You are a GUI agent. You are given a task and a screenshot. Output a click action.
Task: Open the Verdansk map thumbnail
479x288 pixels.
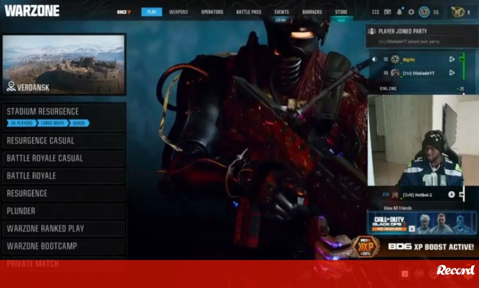click(x=64, y=64)
